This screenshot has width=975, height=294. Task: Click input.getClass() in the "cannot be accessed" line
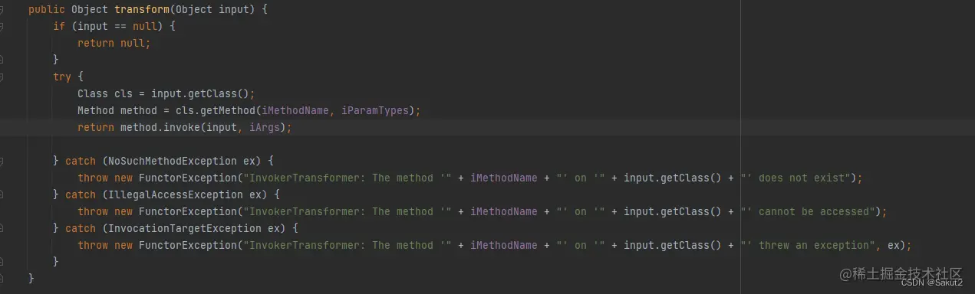point(672,211)
